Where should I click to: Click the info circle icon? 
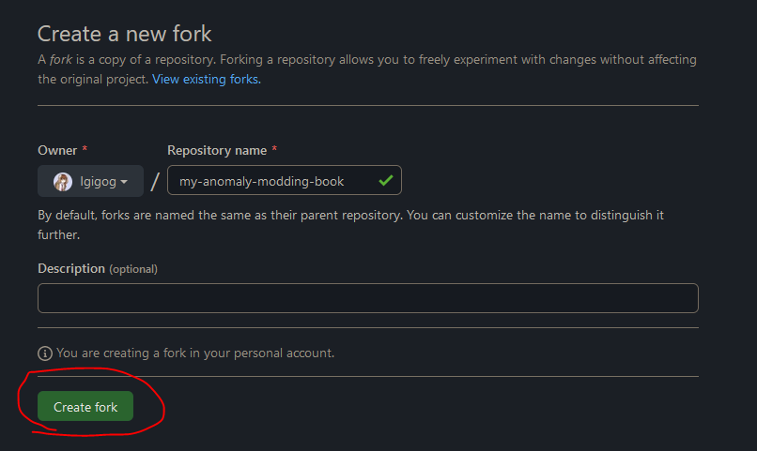point(45,353)
